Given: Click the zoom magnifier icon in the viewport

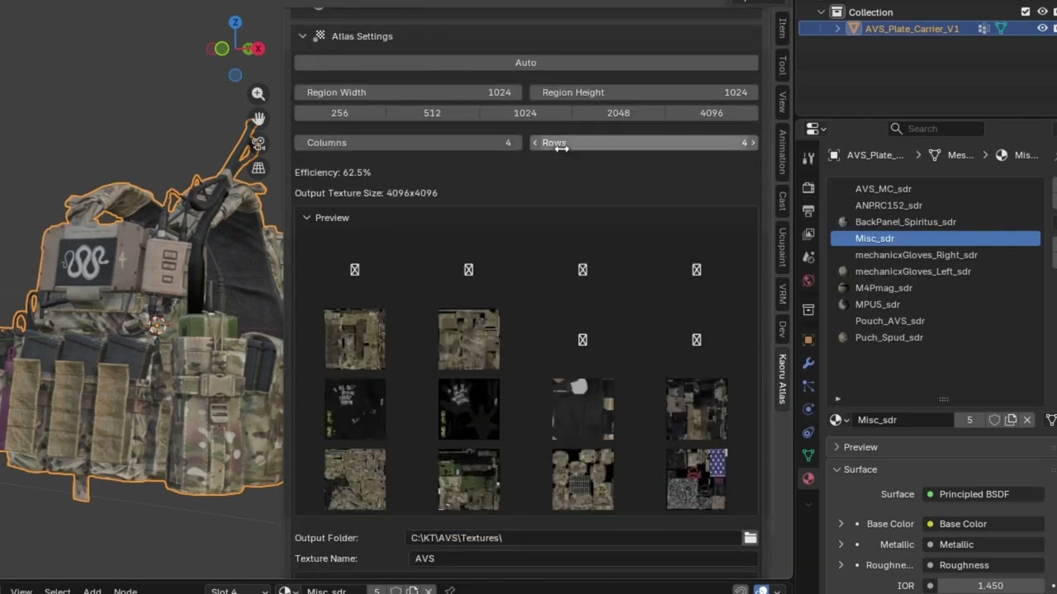Looking at the screenshot, I should 258,94.
